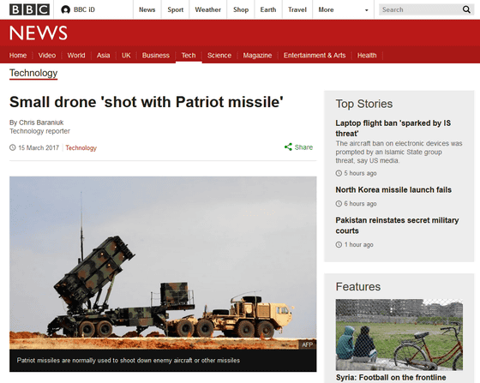The width and height of the screenshot is (480, 383).
Task: Go to the Video news section
Action: click(47, 56)
